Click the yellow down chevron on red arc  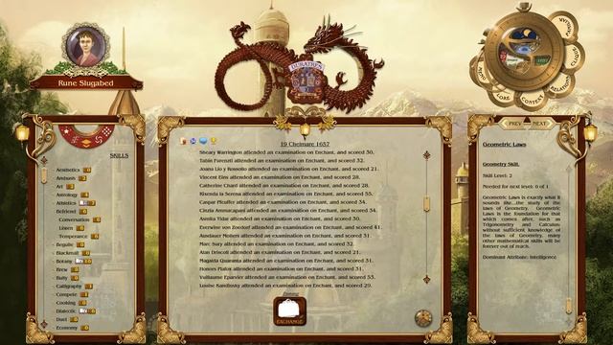pos(87,143)
